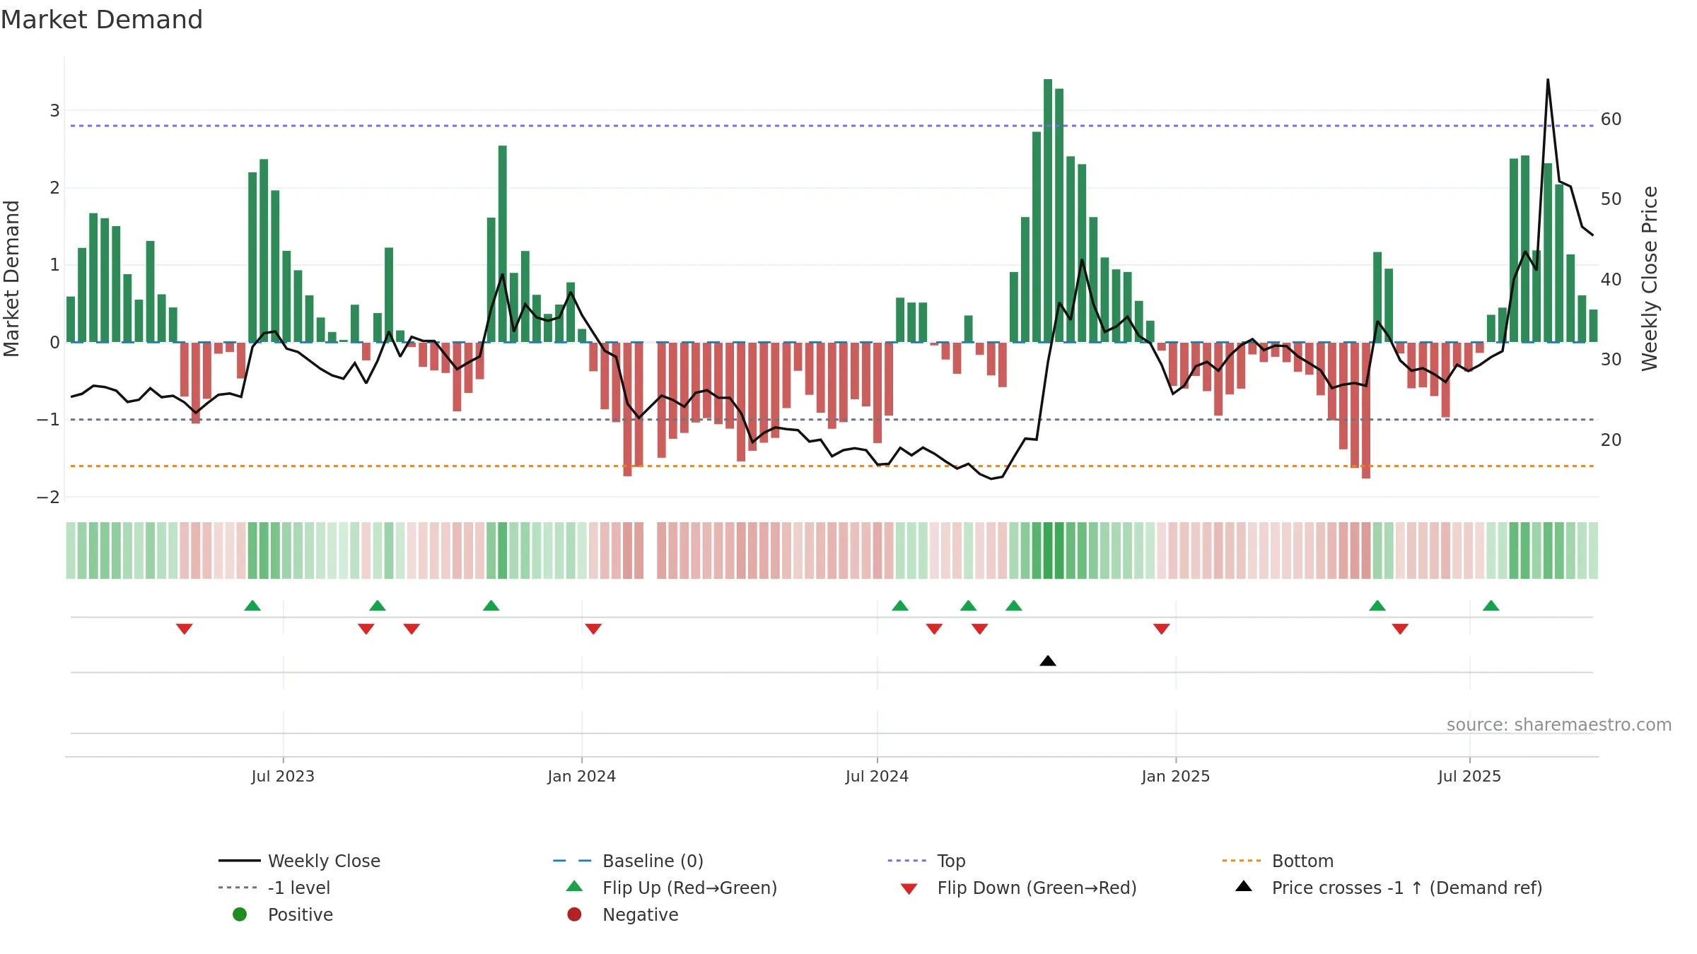
Task: Click the purple dotted Top threshold line
Action: 832,126
